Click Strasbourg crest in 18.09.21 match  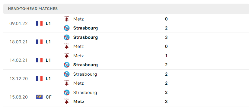[66, 37]
